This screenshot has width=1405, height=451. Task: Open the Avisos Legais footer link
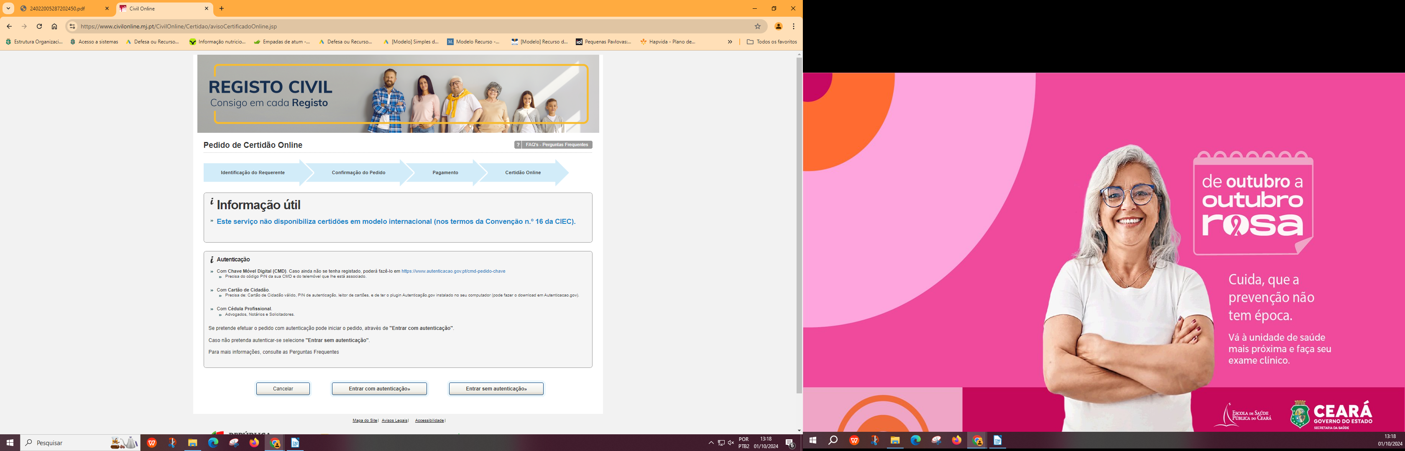click(x=394, y=421)
